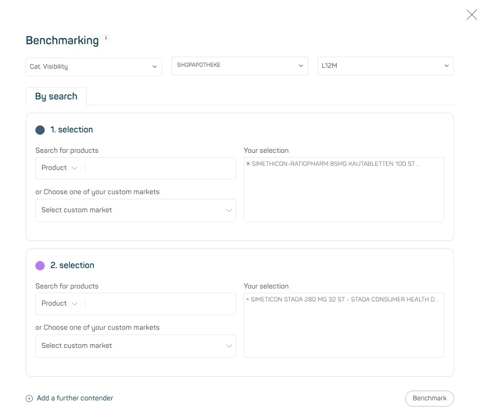Viewport: 484px width, 420px height.
Task: Focus the product search field in 2. selection
Action: pyautogui.click(x=160, y=304)
